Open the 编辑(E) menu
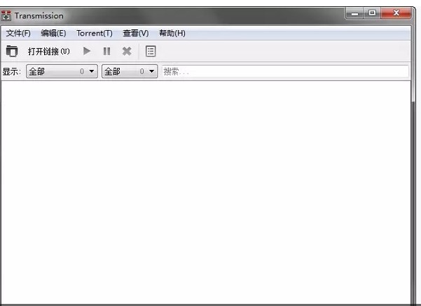 point(53,34)
